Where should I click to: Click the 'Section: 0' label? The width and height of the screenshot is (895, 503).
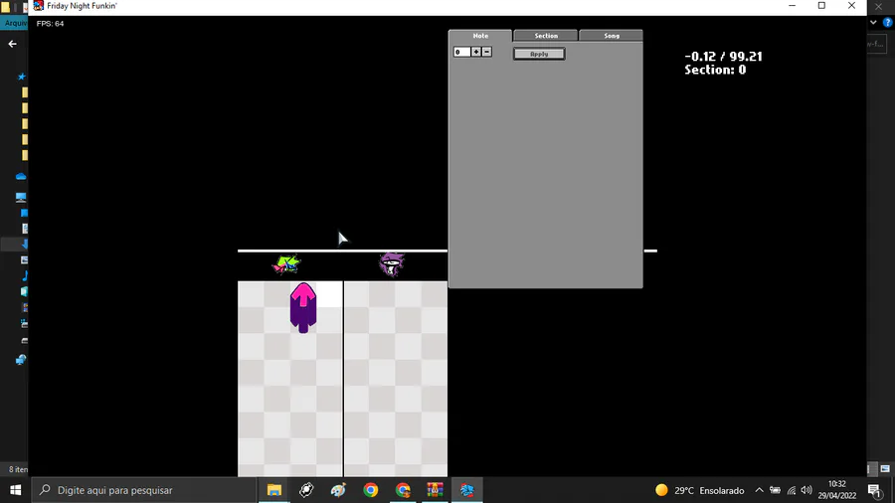click(x=715, y=70)
